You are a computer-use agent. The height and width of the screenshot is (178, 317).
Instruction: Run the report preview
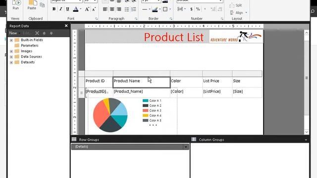tap(16, 5)
